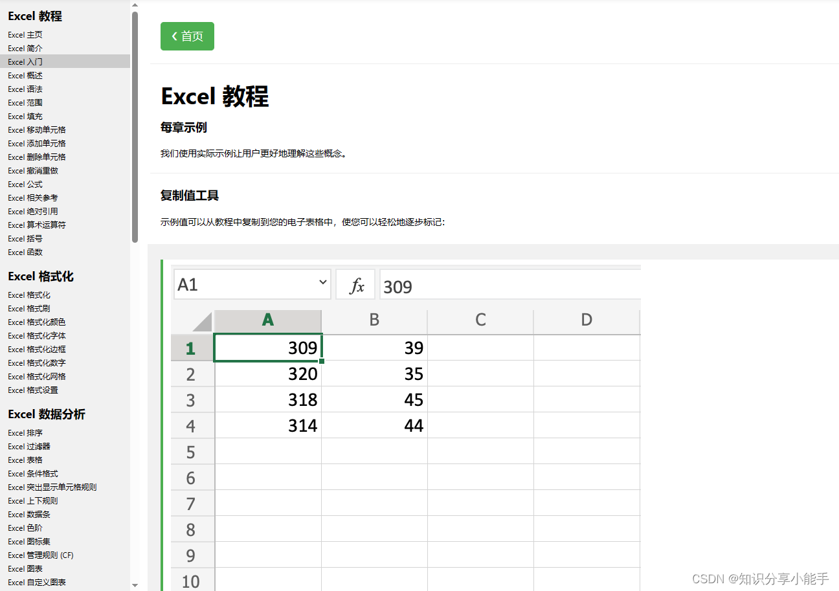839x591 pixels.
Task: Open Excel 格式化 link under formatting
Action: point(29,295)
